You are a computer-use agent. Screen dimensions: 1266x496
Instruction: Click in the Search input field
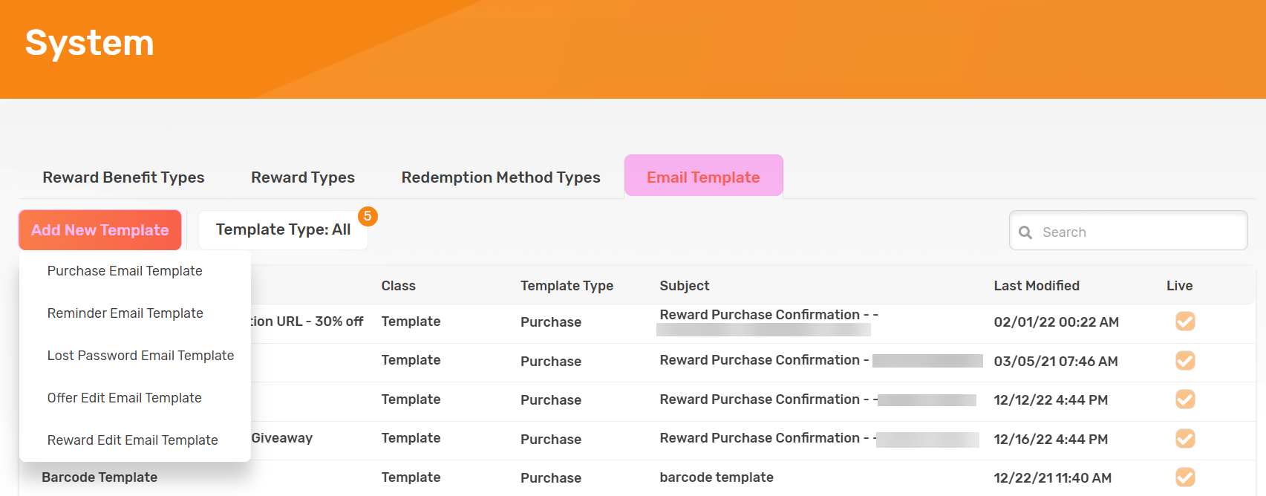(x=1136, y=232)
